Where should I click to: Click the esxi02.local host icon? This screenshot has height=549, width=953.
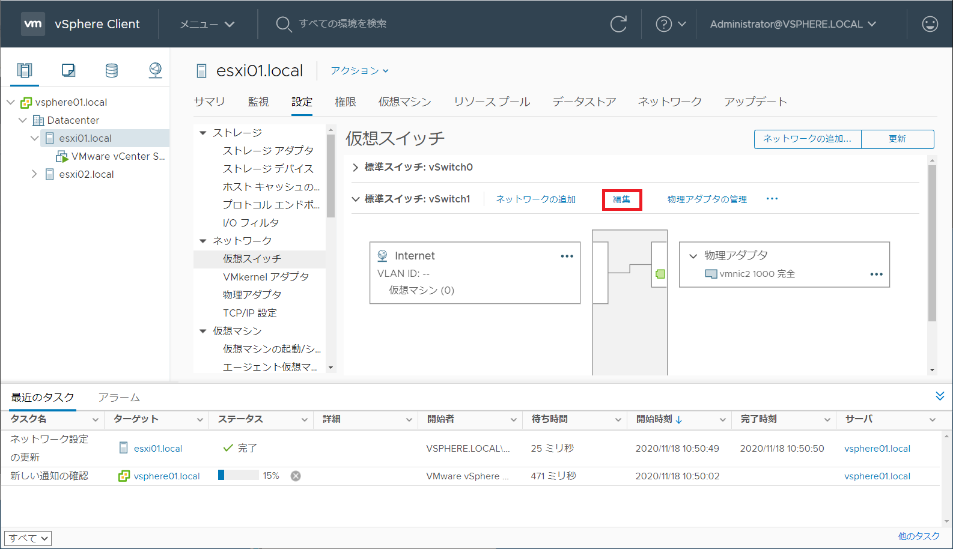point(50,175)
